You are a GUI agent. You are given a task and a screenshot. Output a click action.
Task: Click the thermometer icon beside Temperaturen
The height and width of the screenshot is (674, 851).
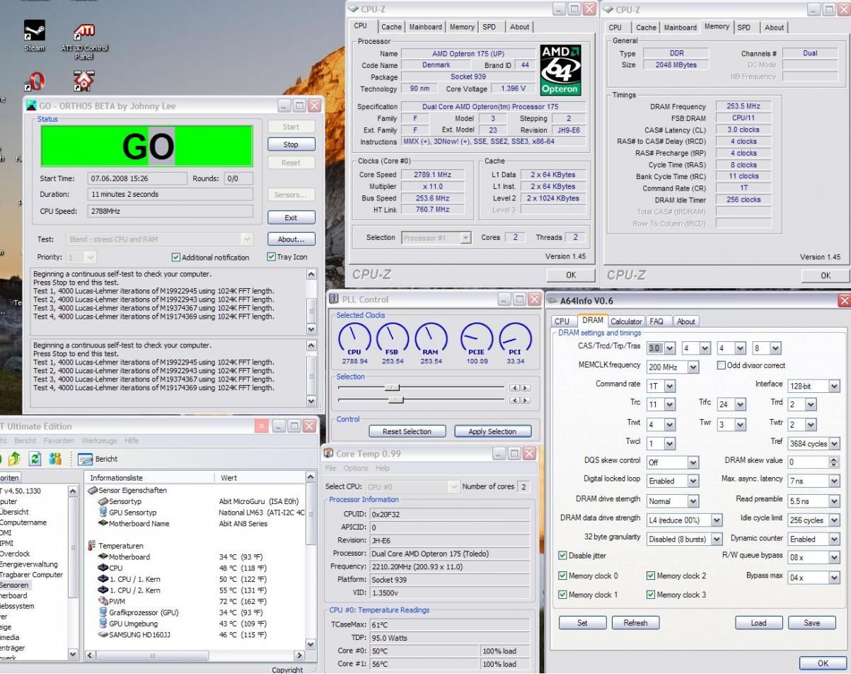pos(91,546)
